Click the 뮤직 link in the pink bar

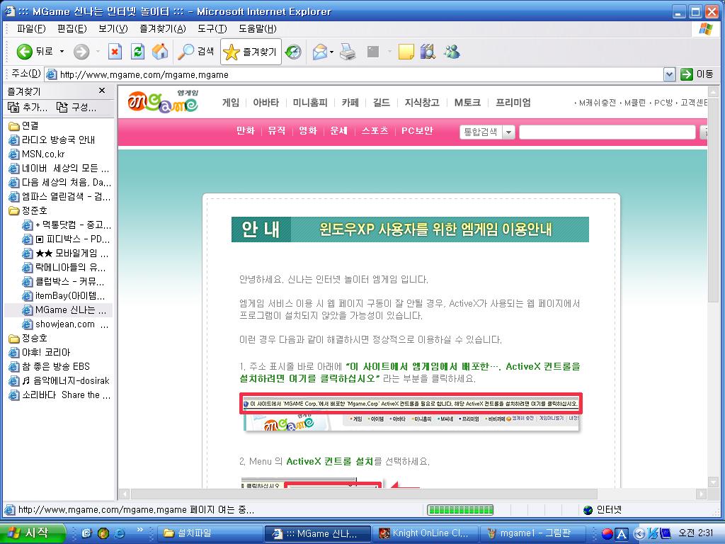point(277,131)
